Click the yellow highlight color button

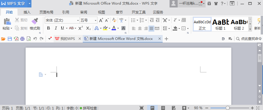click(105, 28)
